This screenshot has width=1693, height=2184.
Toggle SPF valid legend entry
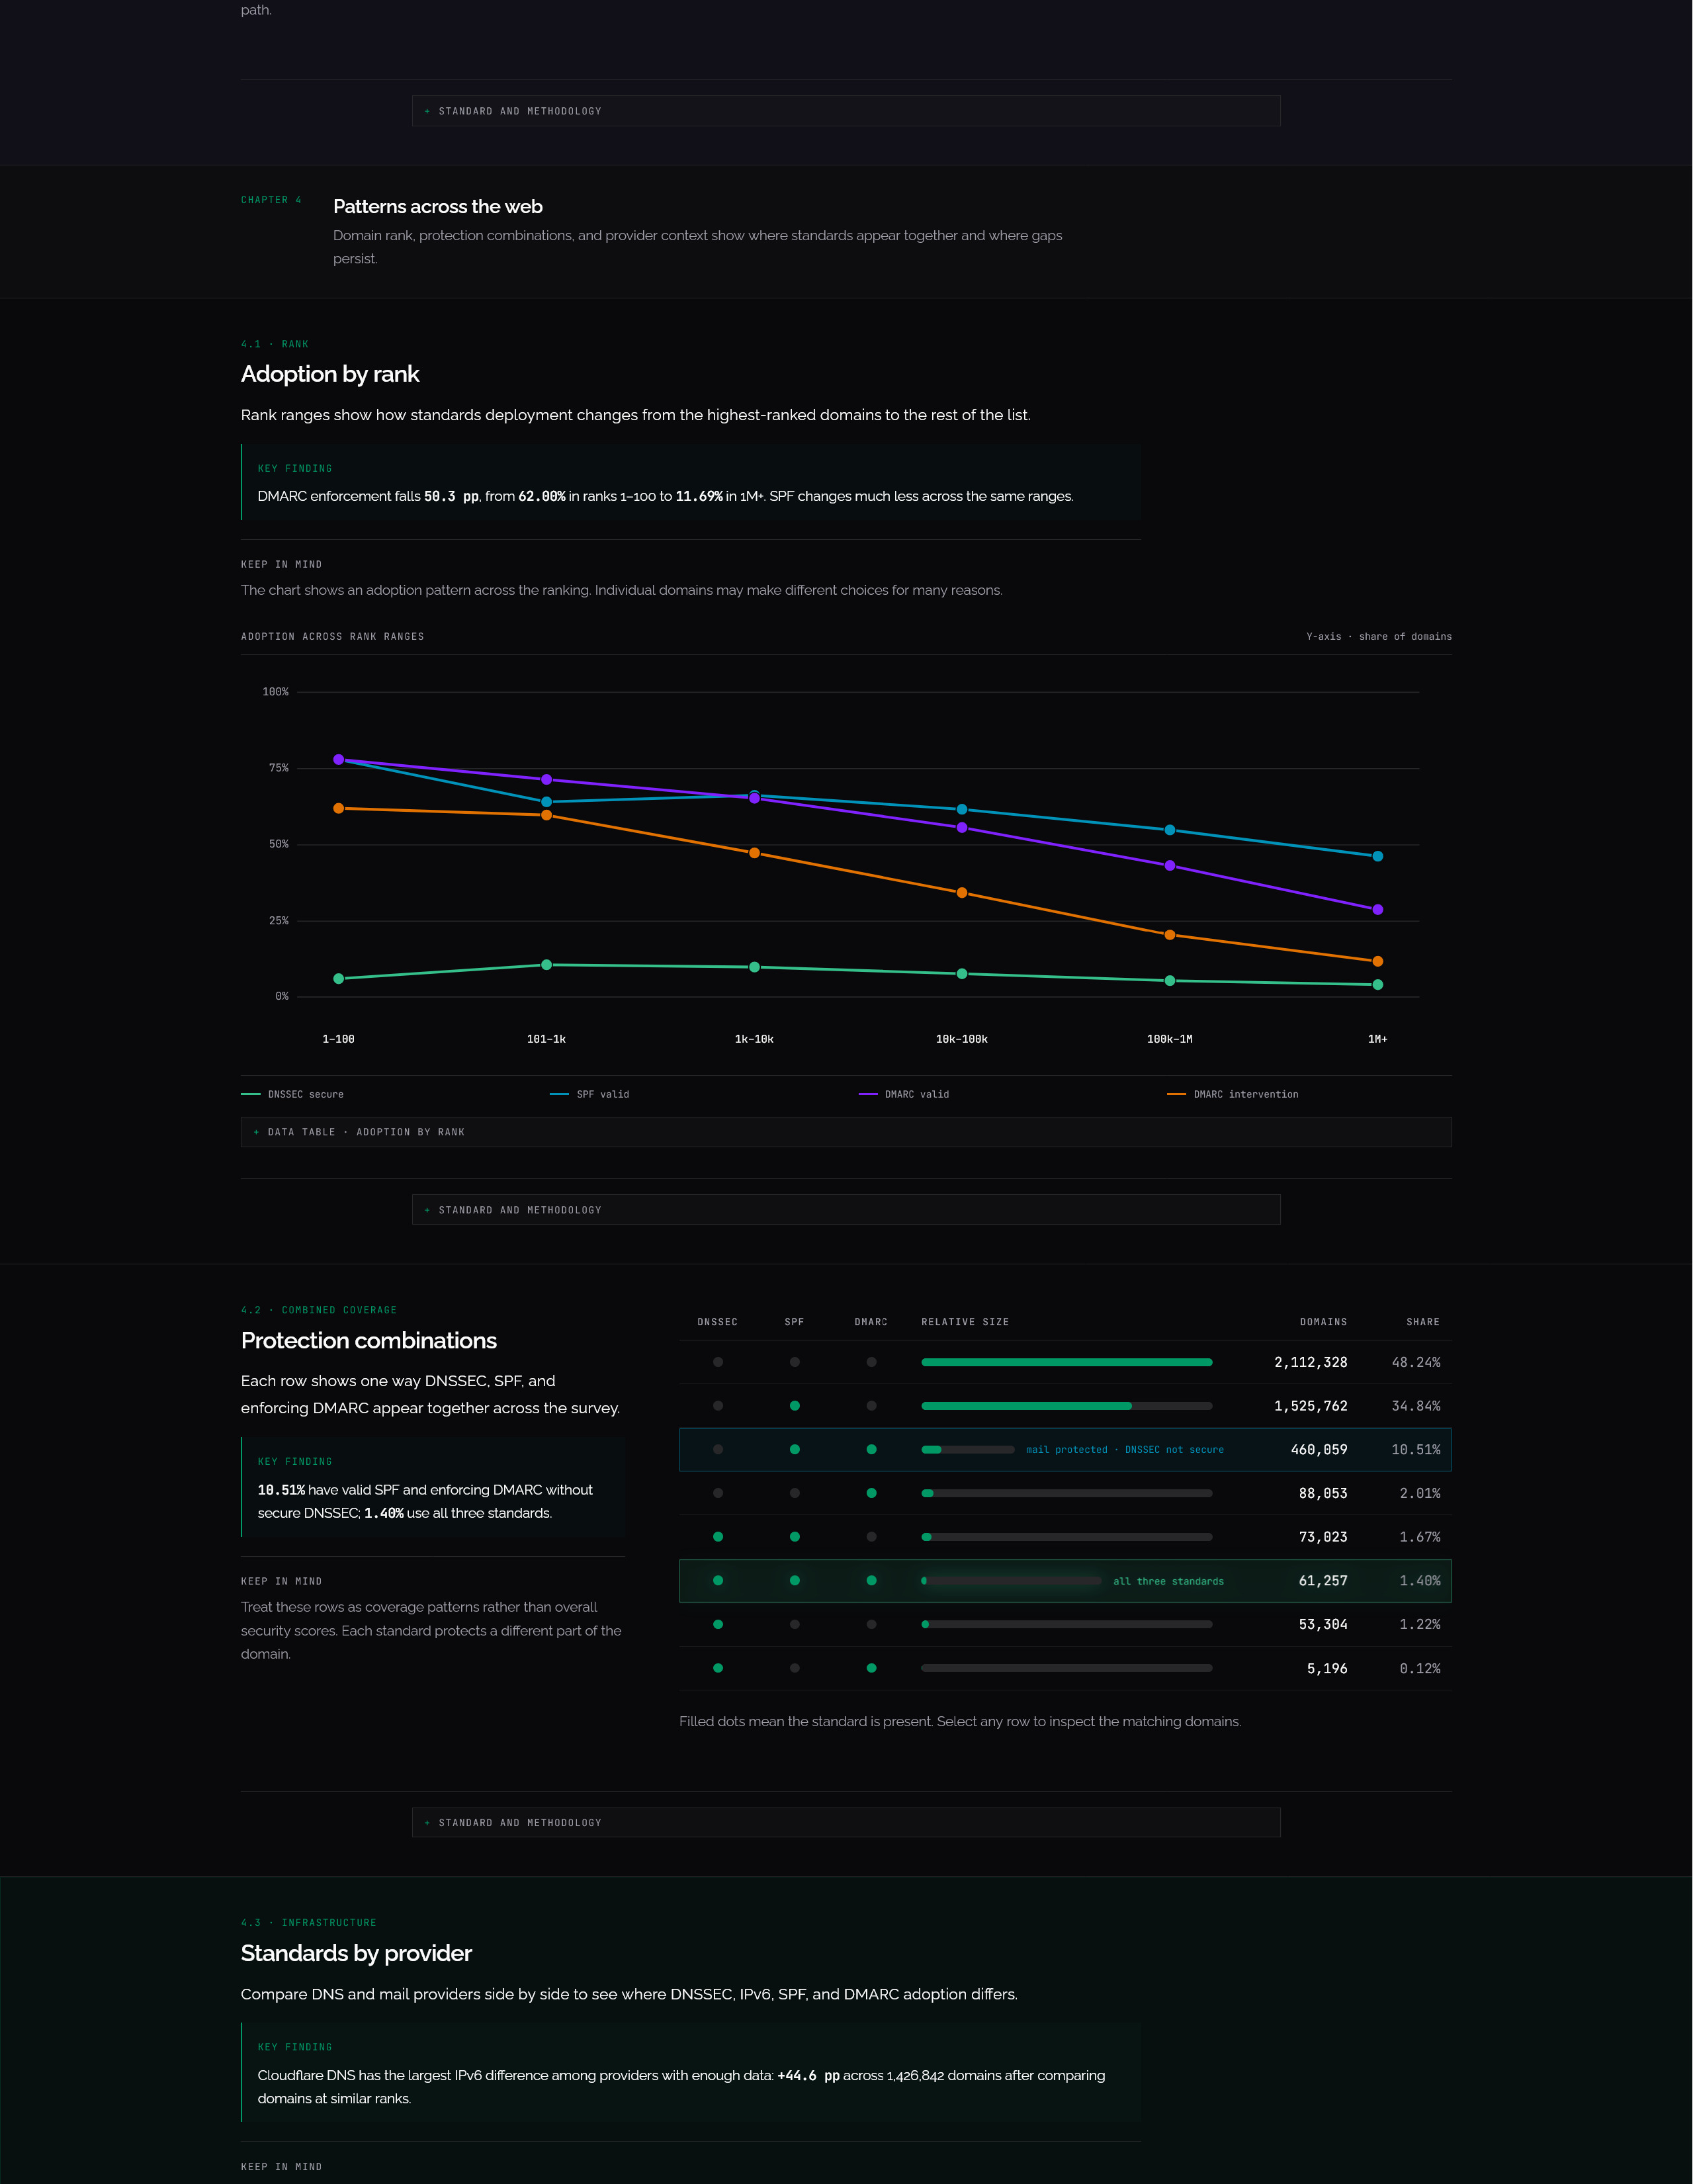point(589,1094)
